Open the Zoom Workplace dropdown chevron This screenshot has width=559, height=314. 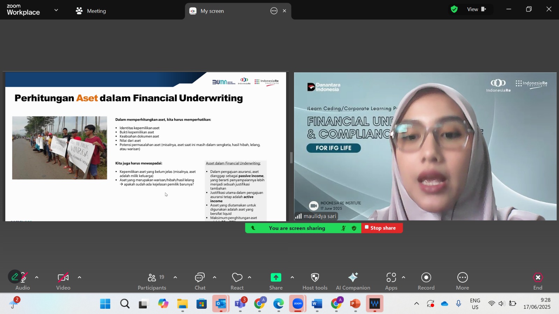tap(56, 10)
